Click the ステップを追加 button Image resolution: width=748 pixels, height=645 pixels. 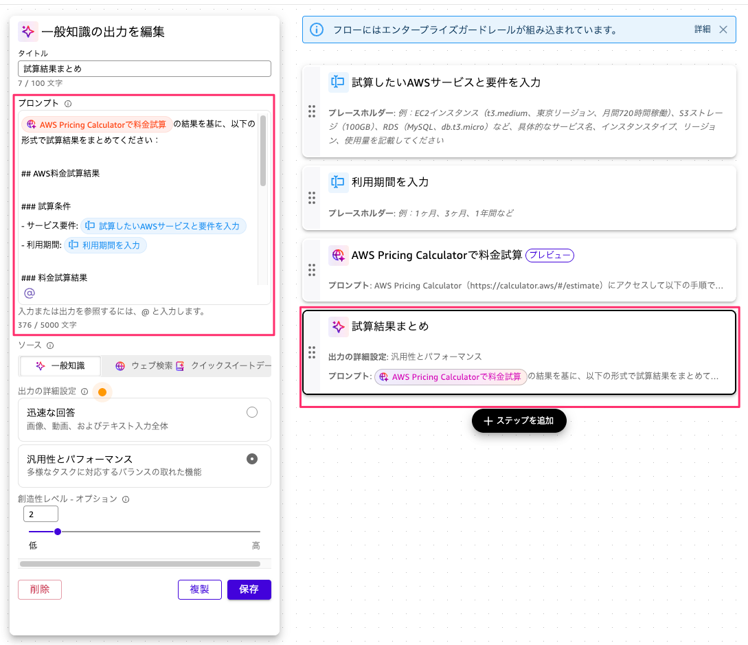coord(519,421)
